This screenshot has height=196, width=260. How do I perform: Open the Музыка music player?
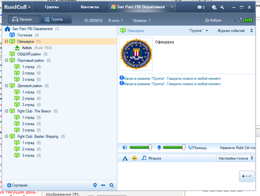click(x=151, y=158)
